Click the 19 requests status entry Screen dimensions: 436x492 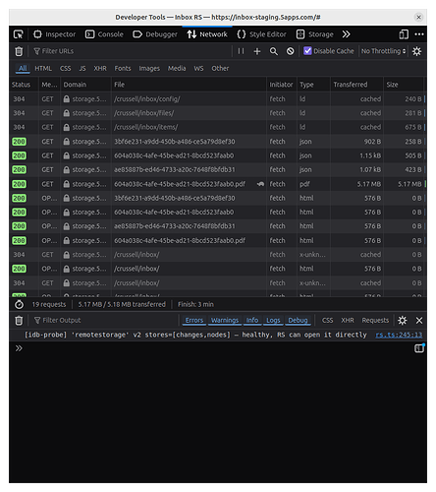[x=49, y=304]
